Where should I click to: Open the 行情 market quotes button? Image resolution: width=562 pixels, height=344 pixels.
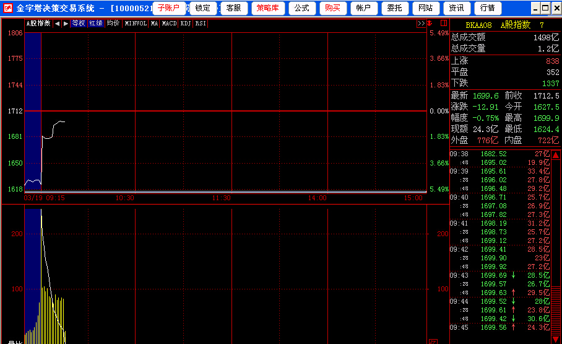[x=488, y=8]
